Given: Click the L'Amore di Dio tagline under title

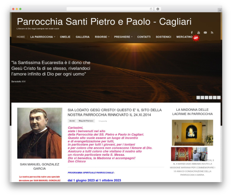Looking at the screenshot, I should coord(38,29).
